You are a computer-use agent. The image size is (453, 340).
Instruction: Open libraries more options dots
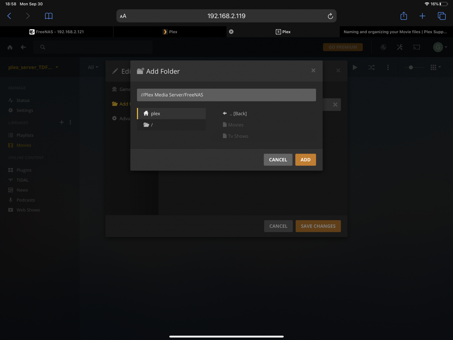[x=70, y=122]
